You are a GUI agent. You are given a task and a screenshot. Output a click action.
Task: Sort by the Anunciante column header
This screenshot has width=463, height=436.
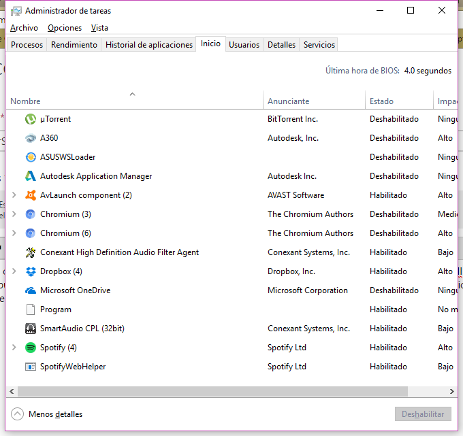click(314, 100)
